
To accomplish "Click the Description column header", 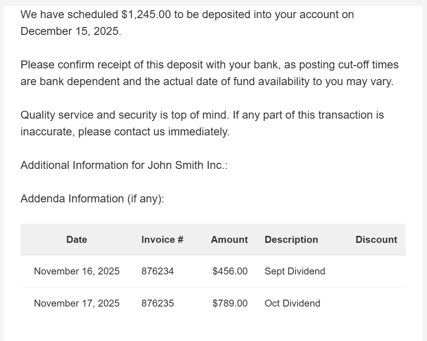I will 291,240.
